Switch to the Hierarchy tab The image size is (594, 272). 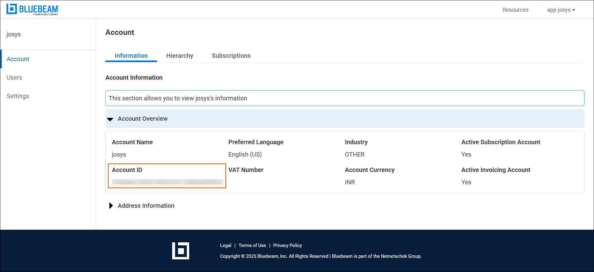tap(180, 56)
